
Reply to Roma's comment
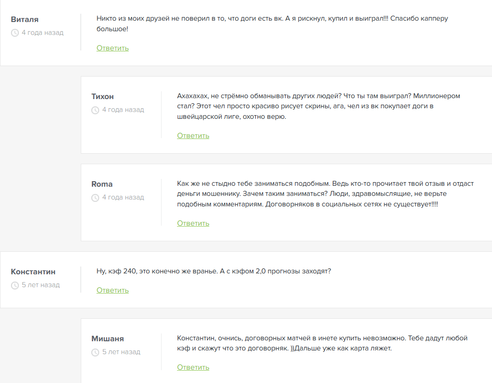click(193, 223)
